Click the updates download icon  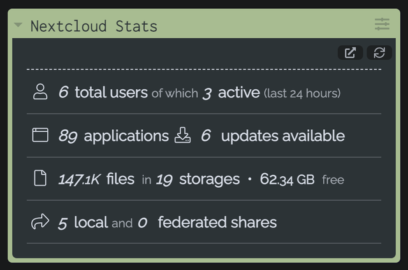(183, 135)
